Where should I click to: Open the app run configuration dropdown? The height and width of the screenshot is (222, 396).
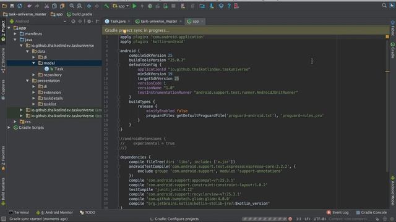click(121, 6)
